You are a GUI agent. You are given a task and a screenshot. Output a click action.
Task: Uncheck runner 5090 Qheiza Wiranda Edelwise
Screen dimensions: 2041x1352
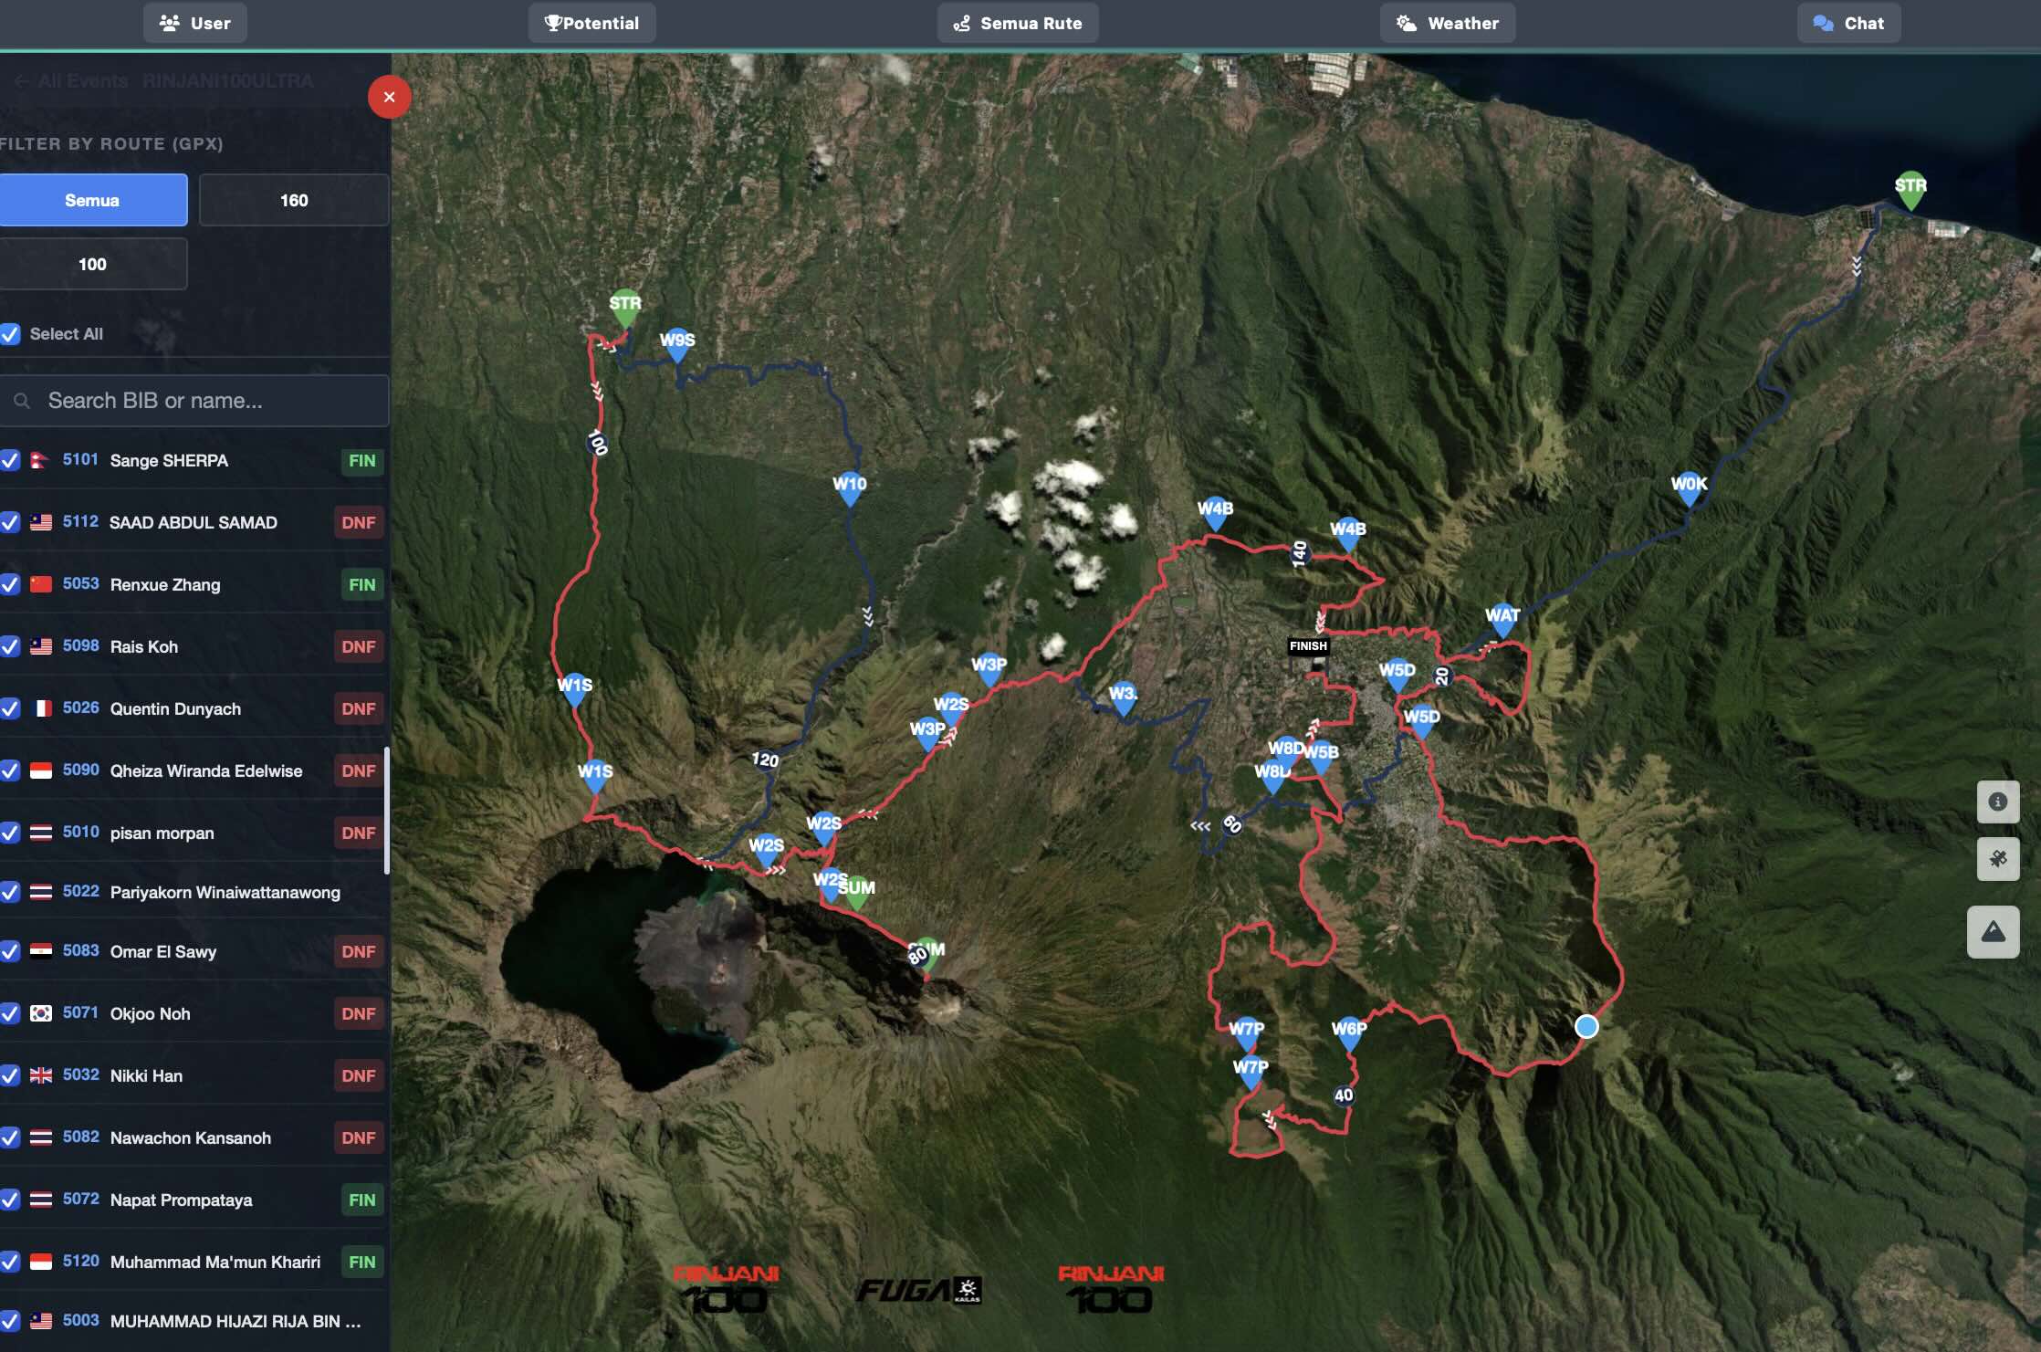10,770
